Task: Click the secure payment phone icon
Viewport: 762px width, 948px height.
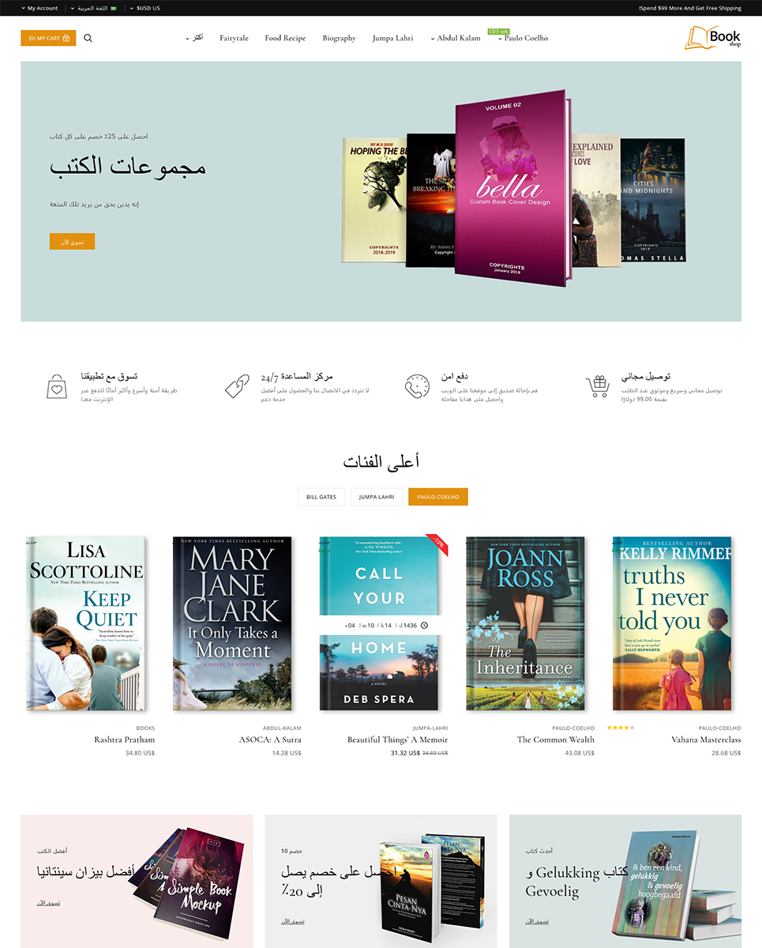Action: (x=417, y=386)
